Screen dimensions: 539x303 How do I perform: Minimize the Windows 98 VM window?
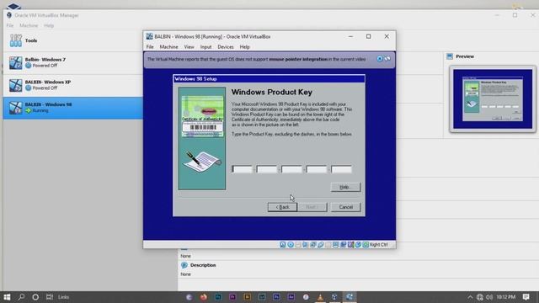(350, 36)
